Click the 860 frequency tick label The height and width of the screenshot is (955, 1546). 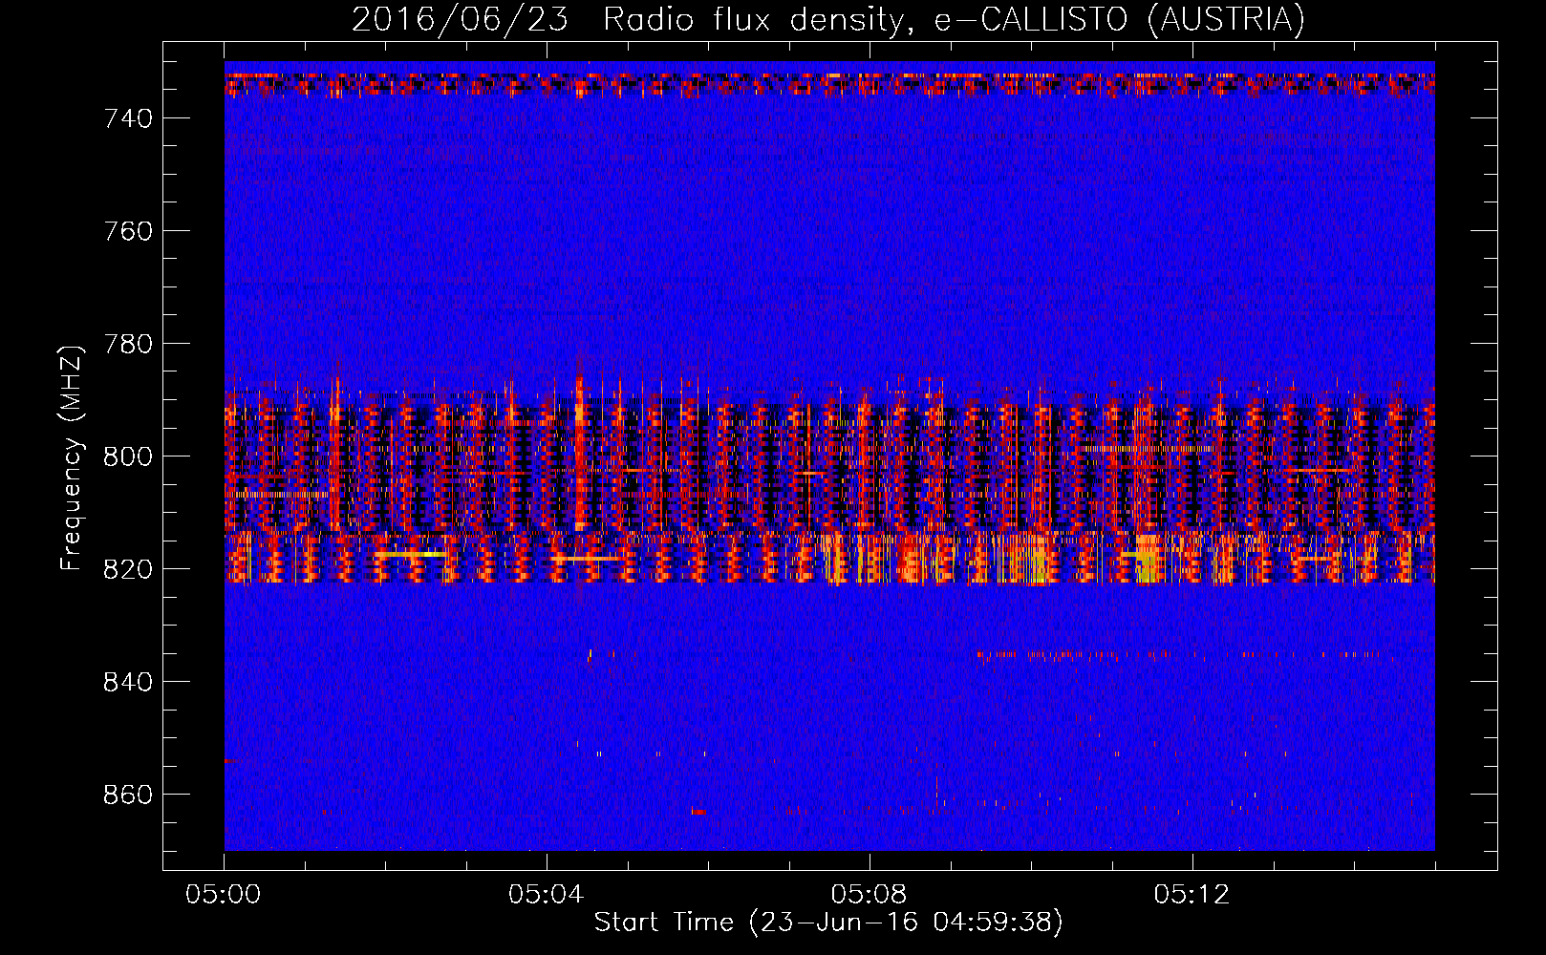[x=129, y=795]
